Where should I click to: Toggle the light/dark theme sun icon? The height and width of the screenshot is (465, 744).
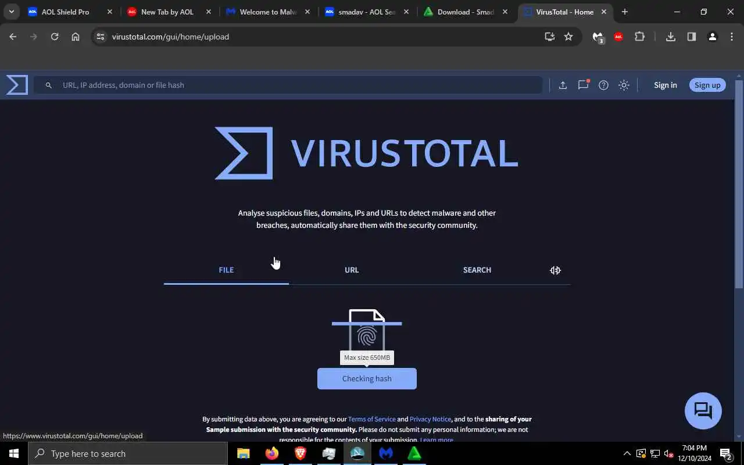click(x=624, y=85)
